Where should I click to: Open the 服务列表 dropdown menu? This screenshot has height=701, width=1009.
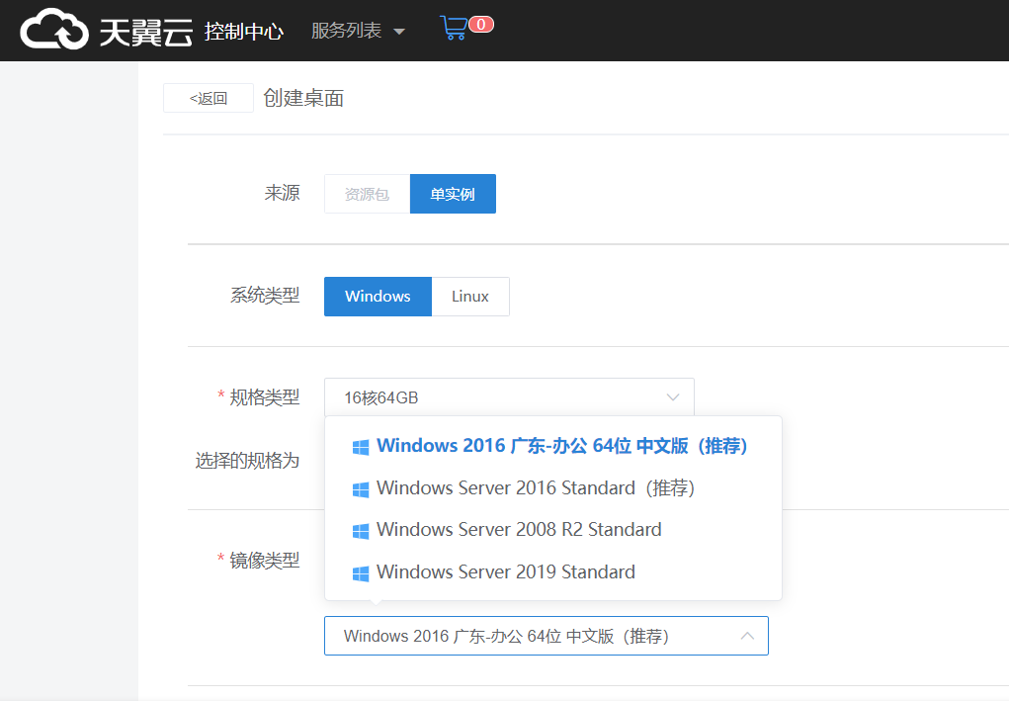click(x=358, y=31)
